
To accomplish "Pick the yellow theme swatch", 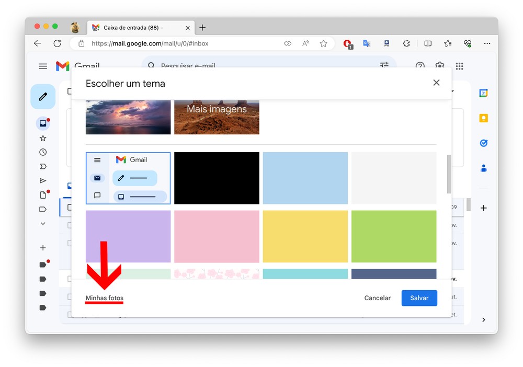I will pyautogui.click(x=305, y=236).
